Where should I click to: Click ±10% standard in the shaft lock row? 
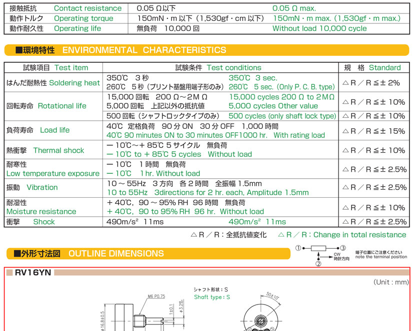(373, 116)
